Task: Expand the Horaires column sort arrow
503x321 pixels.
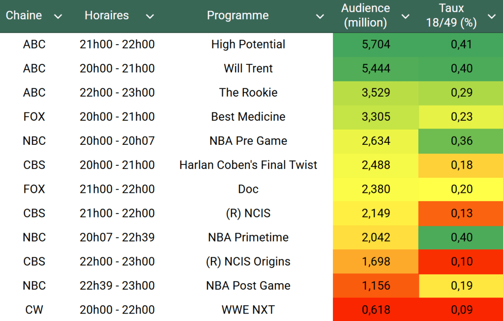Action: point(150,17)
